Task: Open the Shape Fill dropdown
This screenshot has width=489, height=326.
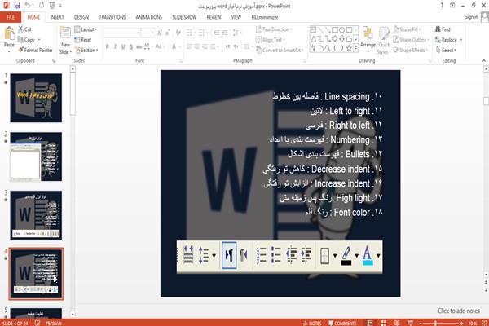Action: [407, 29]
